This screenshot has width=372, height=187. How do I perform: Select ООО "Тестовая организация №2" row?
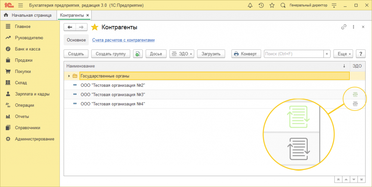coord(214,85)
